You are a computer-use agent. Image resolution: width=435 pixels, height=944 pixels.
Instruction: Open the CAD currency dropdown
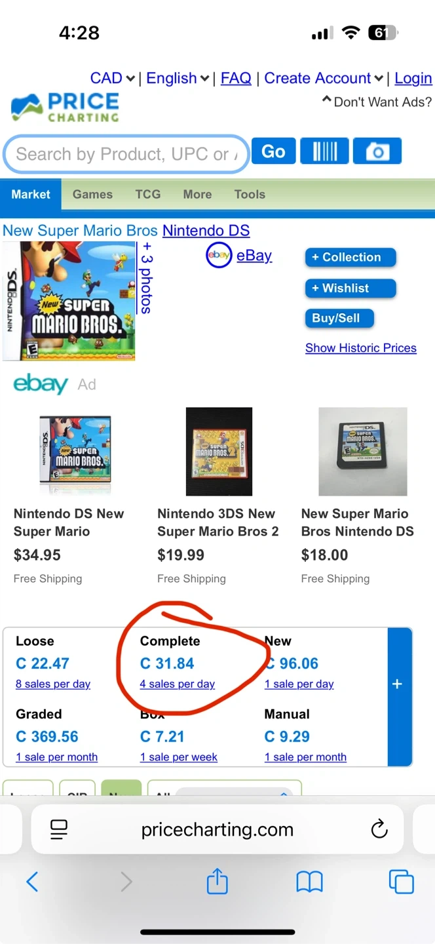coord(112,79)
